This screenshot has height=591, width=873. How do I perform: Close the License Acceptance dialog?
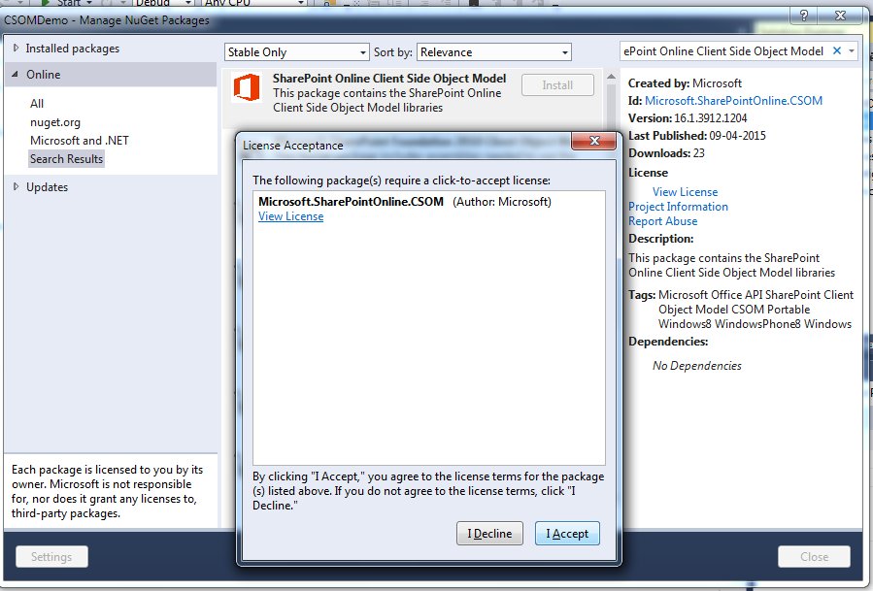tap(594, 141)
